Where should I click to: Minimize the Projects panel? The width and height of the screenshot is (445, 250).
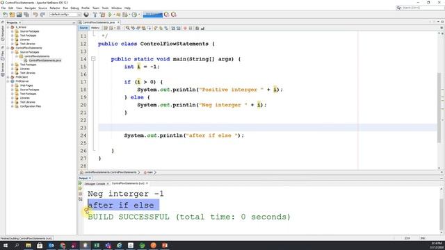(x=74, y=22)
